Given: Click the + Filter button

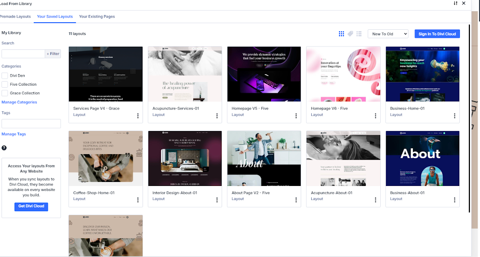Looking at the screenshot, I should pyautogui.click(x=53, y=54).
